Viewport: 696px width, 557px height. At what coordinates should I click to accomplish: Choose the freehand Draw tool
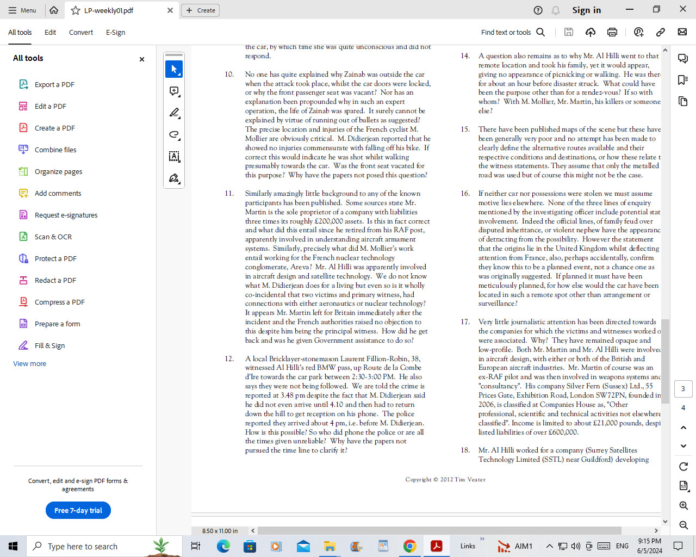(174, 134)
